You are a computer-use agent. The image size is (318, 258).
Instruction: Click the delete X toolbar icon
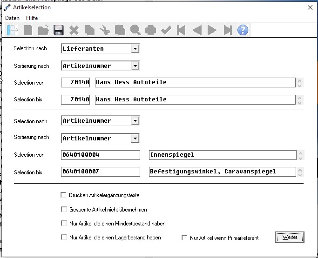tap(74, 30)
